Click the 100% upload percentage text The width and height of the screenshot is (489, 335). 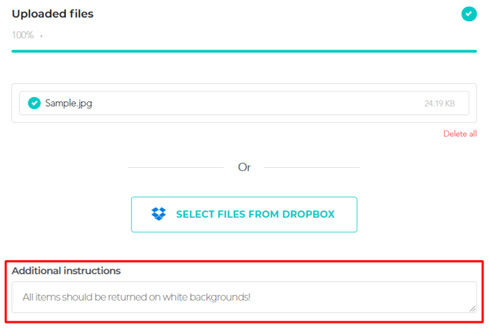click(23, 35)
